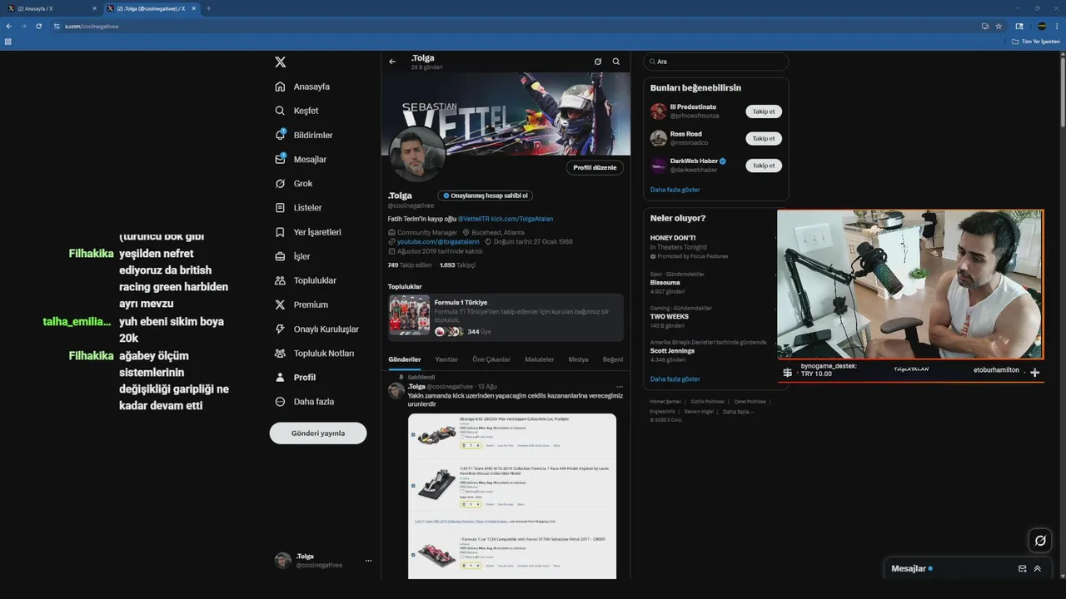The height and width of the screenshot is (599, 1066).
Task: Switch to Öne Çıkanlar tab
Action: pyautogui.click(x=491, y=359)
